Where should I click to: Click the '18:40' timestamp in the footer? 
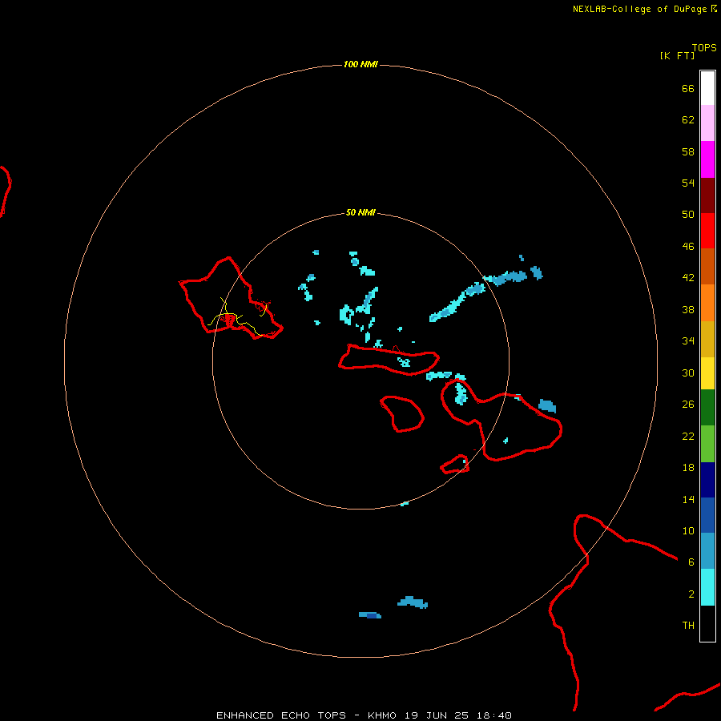[493, 715]
